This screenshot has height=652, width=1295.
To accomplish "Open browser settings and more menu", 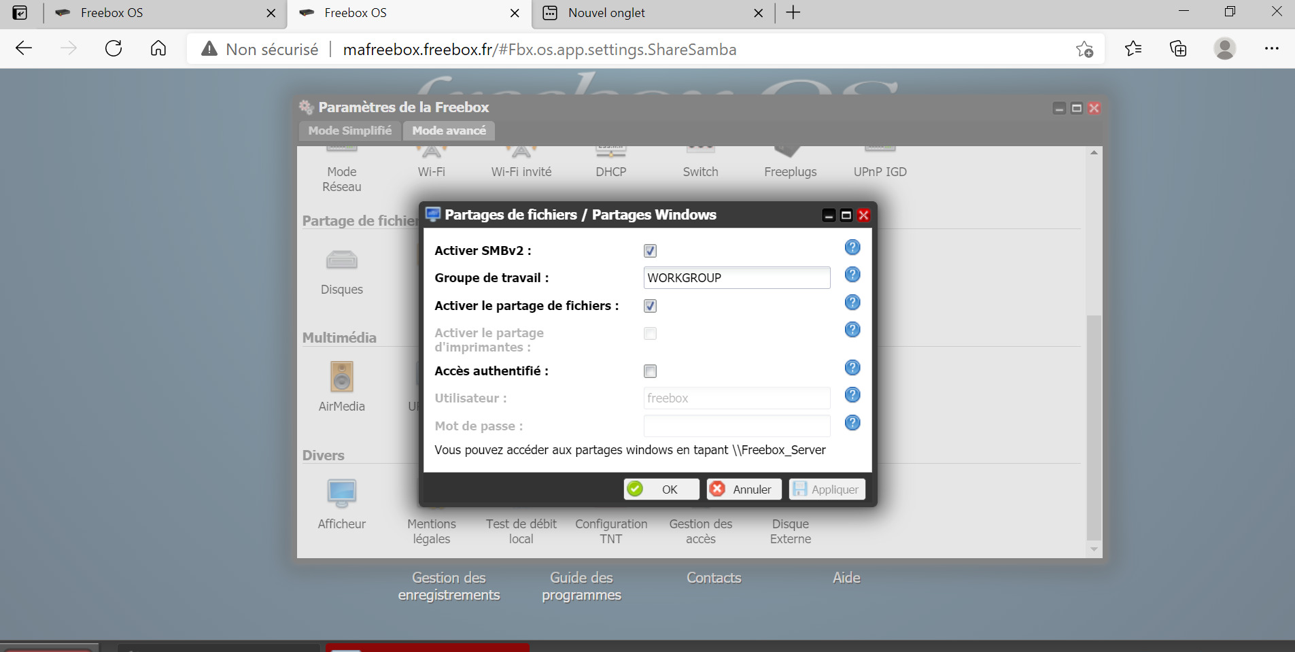I will 1272,48.
